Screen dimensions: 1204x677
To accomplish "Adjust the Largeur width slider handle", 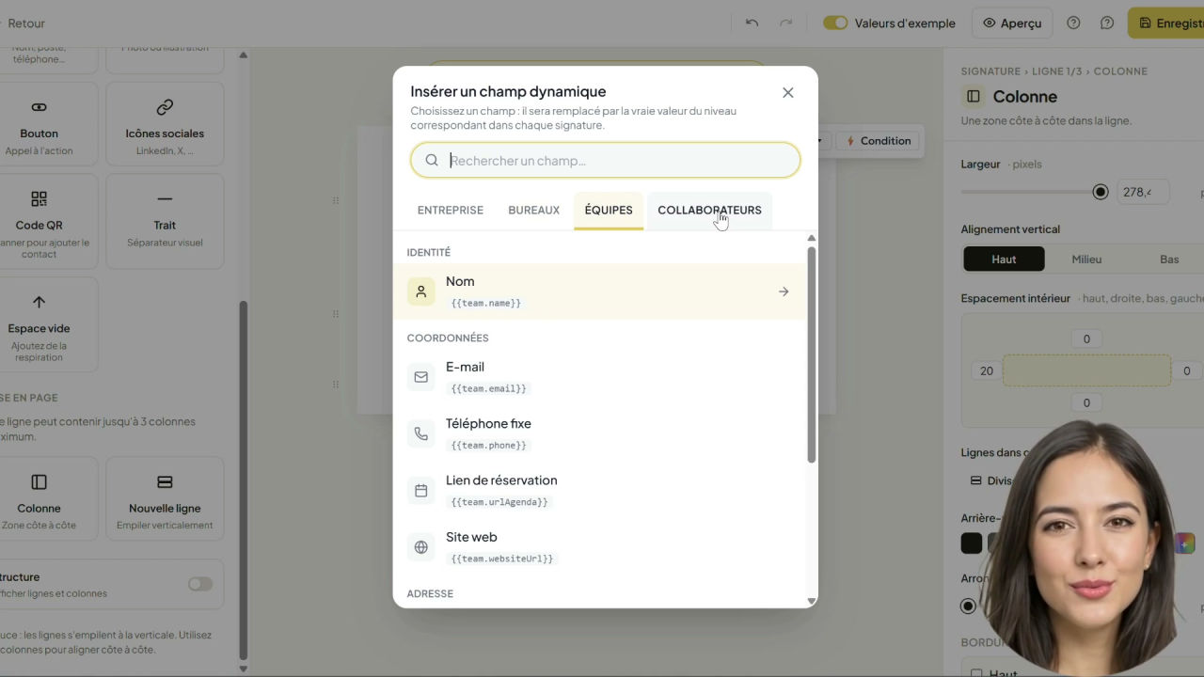I will tap(1101, 192).
